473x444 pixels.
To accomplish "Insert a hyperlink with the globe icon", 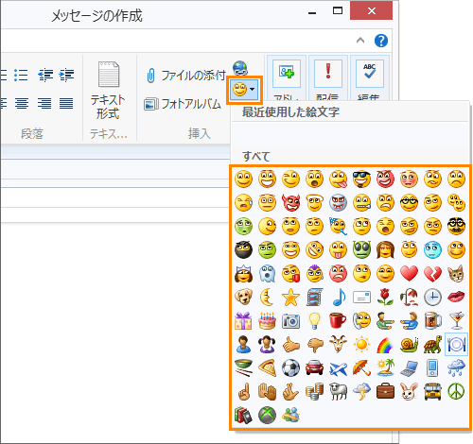I will point(240,68).
